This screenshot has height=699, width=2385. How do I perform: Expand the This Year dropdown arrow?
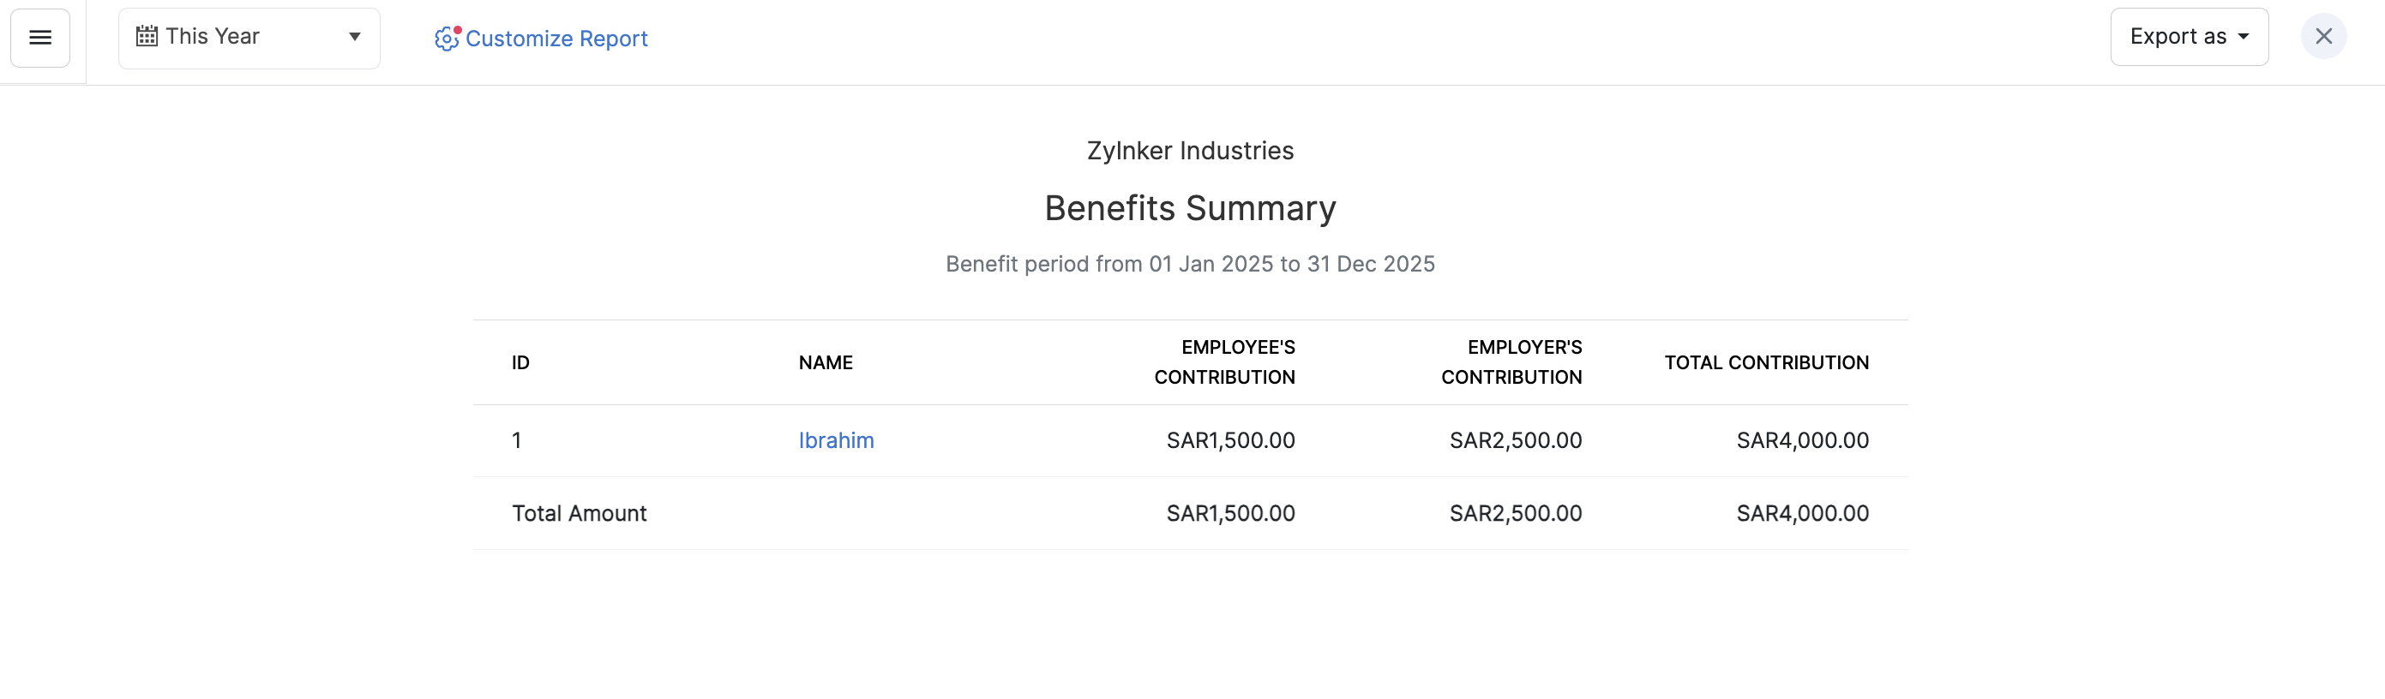(x=355, y=37)
